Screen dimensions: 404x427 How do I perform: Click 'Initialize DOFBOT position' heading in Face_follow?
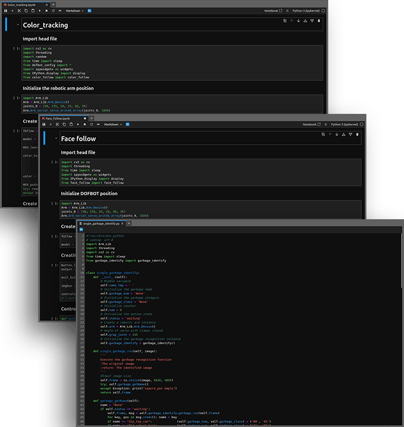(89, 194)
